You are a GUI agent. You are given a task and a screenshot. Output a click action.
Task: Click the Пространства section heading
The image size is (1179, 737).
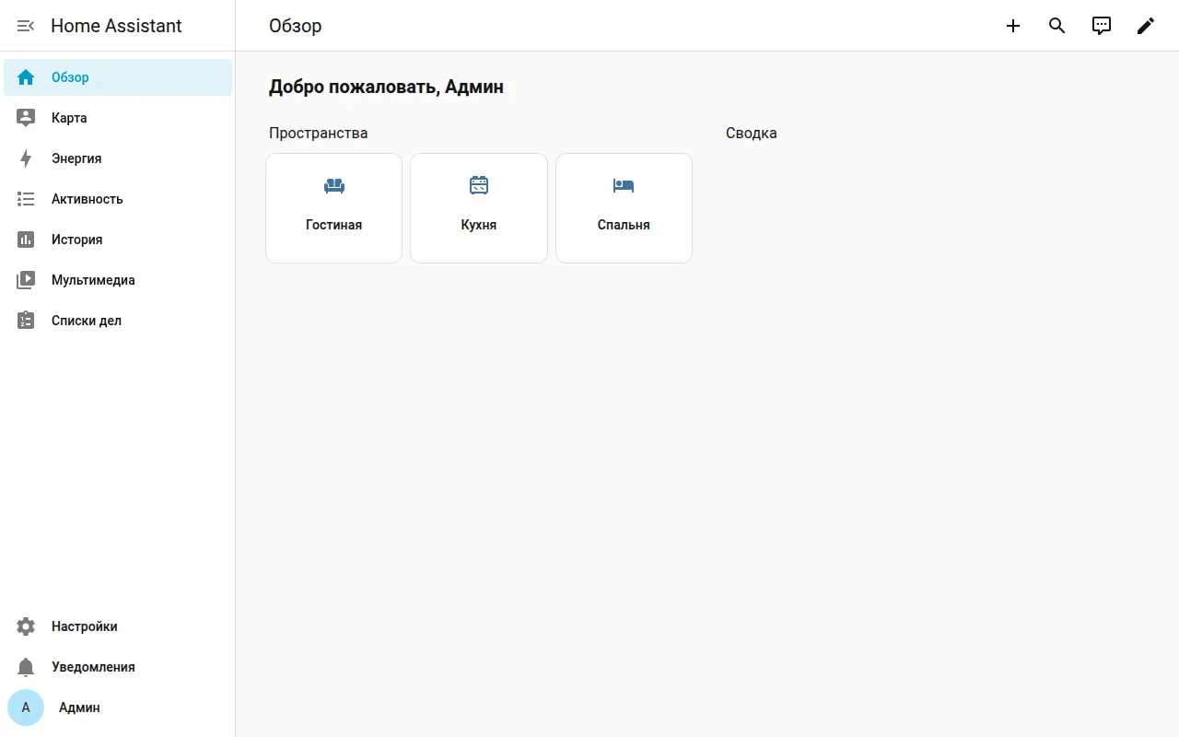click(x=318, y=133)
